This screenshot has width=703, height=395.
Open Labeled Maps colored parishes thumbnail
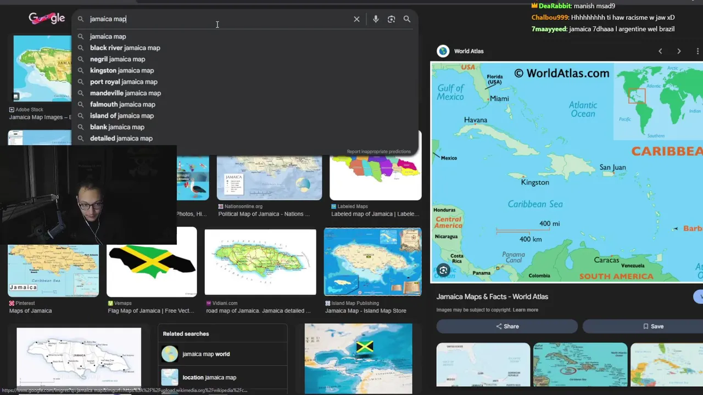point(376,178)
